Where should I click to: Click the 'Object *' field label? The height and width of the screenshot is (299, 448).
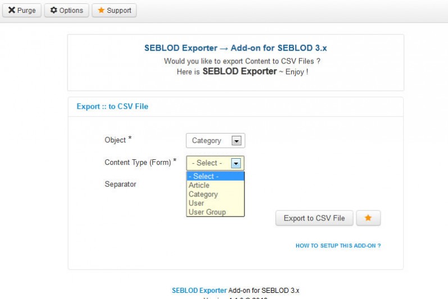[x=117, y=140]
